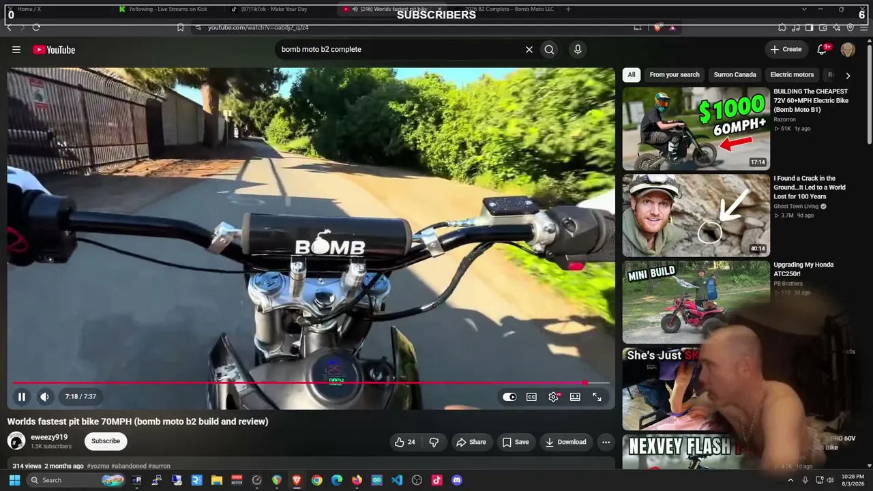Click the browser address bar URL
Screen dimensions: 873x491
coord(258,27)
